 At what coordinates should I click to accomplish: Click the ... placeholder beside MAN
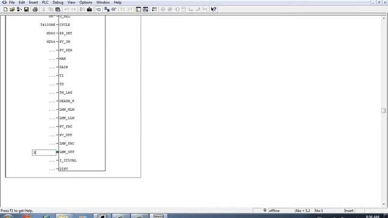(x=52, y=59)
